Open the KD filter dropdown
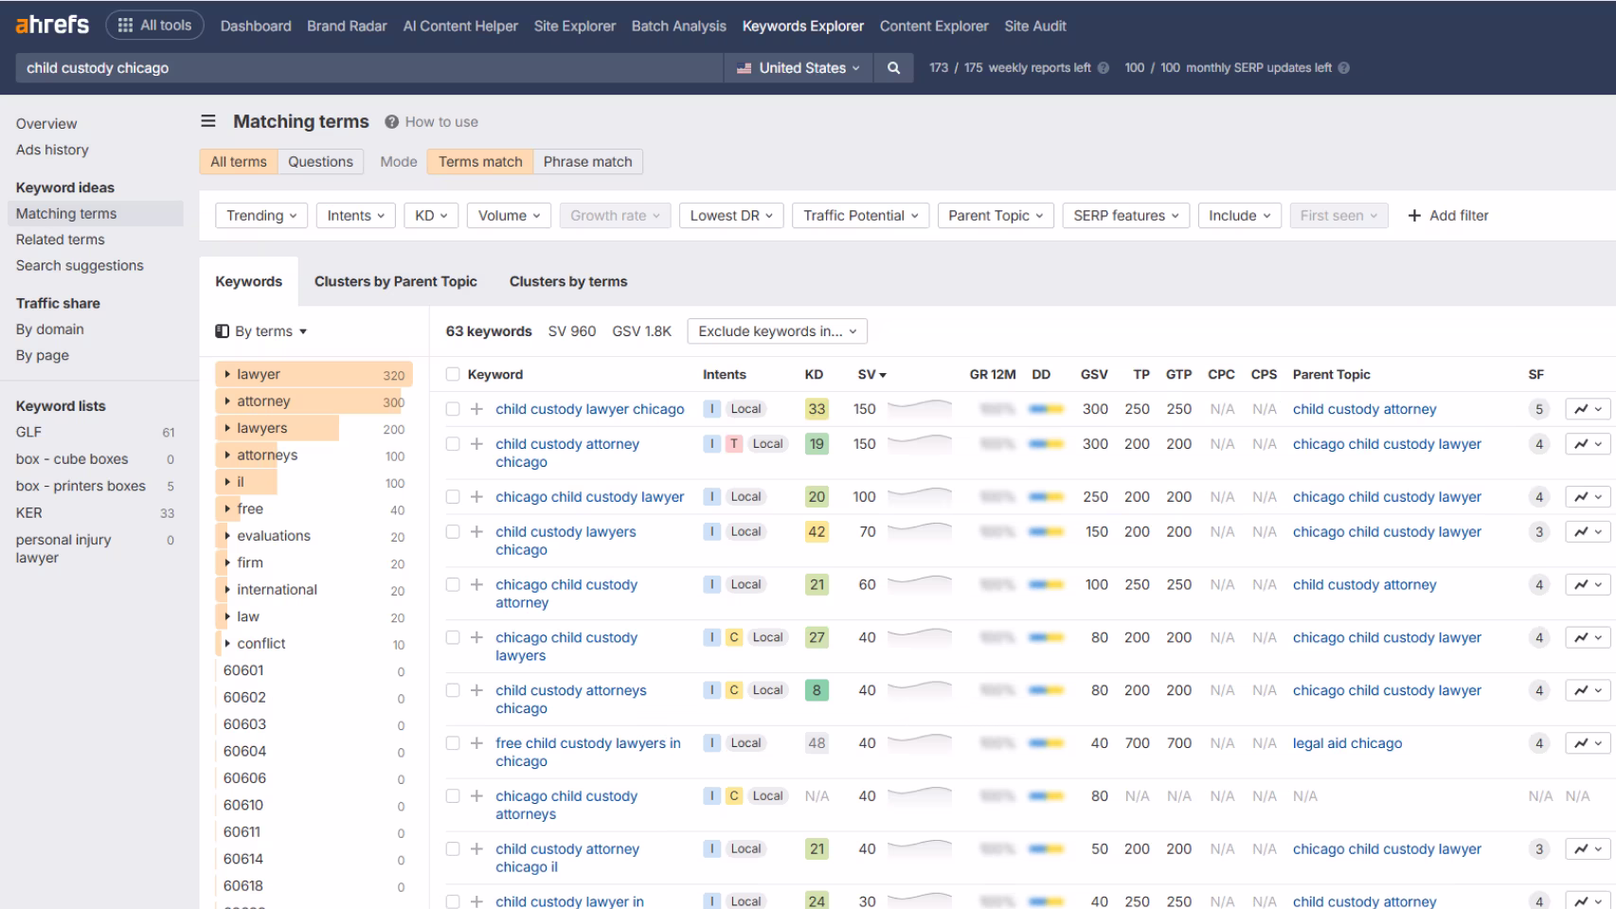The height and width of the screenshot is (909, 1616). (431, 216)
